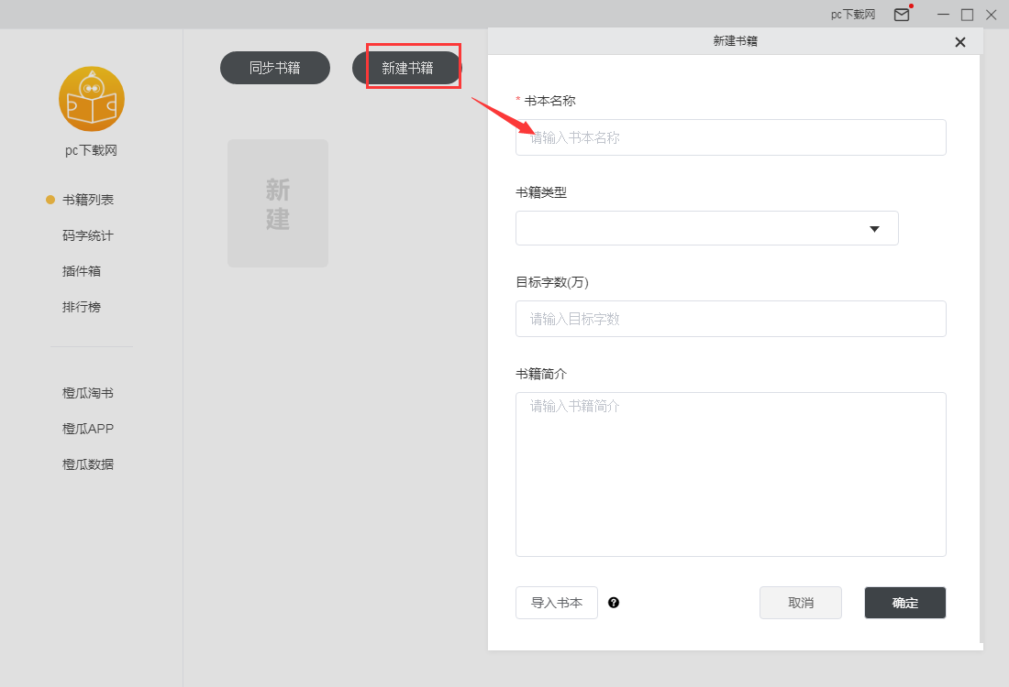Confirm with the 确定 button

(x=904, y=603)
